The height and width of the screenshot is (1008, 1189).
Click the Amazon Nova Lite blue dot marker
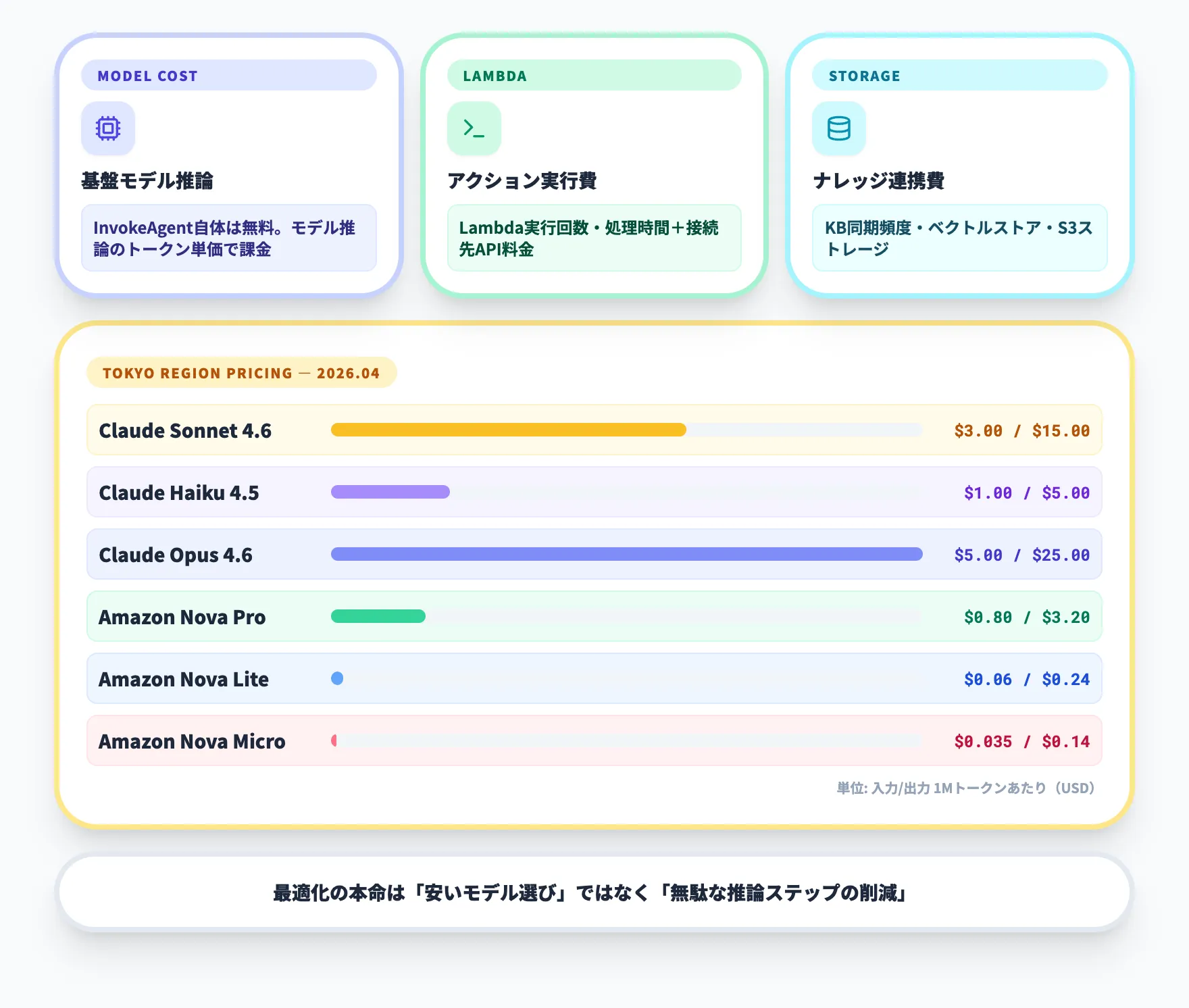click(338, 679)
